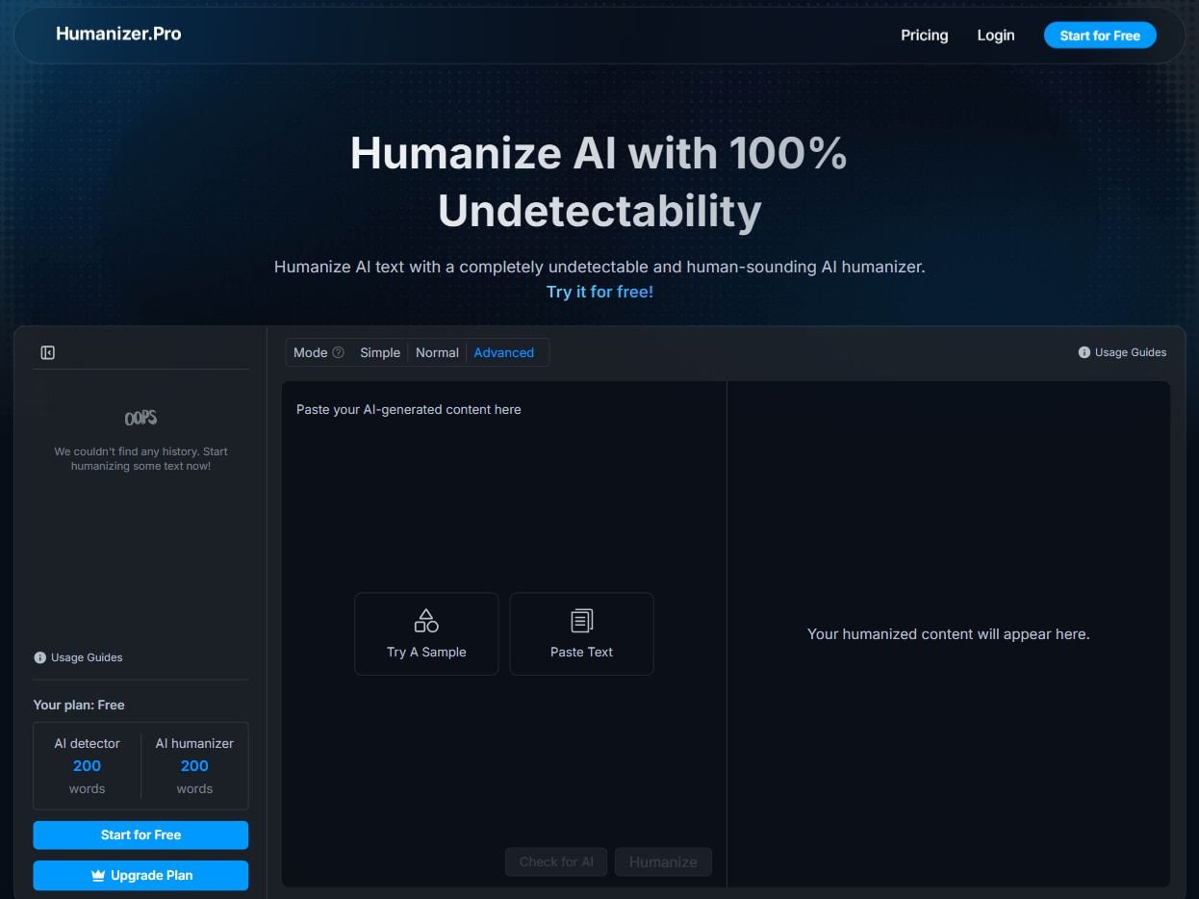Open the Try it for free link
The width and height of the screenshot is (1199, 899).
(x=599, y=291)
